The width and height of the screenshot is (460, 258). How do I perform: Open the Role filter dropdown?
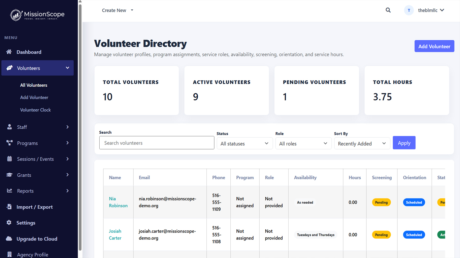(303, 143)
